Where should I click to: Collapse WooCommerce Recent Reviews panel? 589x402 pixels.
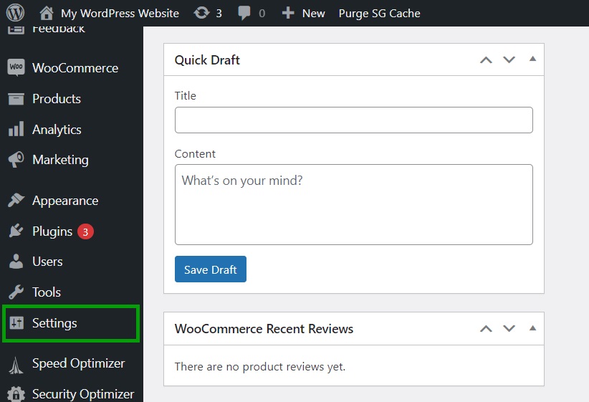coord(532,328)
